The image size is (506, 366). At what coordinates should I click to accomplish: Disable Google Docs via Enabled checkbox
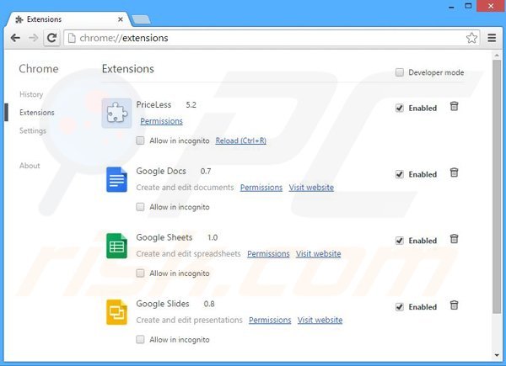(400, 174)
